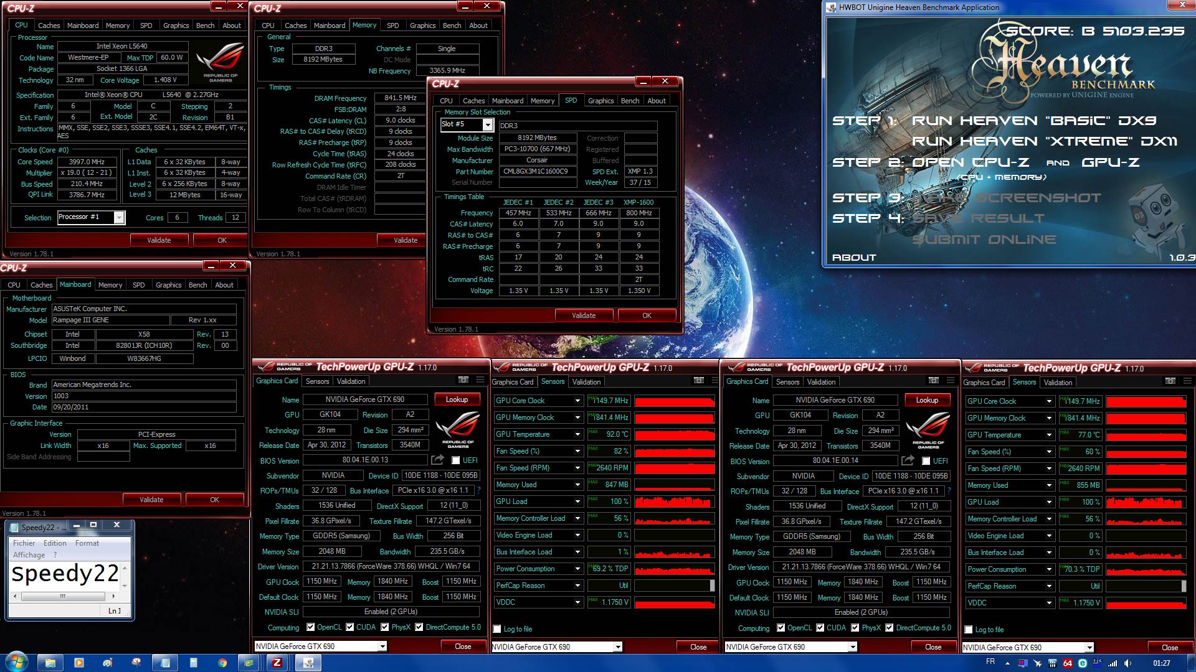Open the Snipping Tool taskbar icon
This screenshot has width=1196, height=672.
tap(136, 663)
